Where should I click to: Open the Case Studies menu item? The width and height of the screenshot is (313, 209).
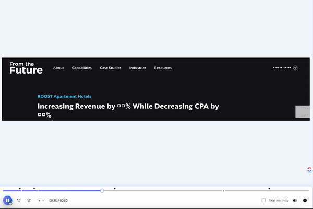tap(111, 68)
